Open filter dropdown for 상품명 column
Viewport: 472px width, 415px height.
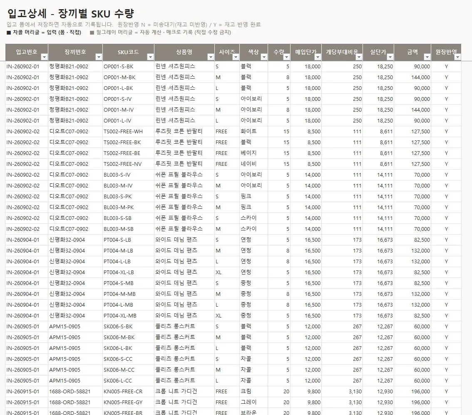(211, 57)
